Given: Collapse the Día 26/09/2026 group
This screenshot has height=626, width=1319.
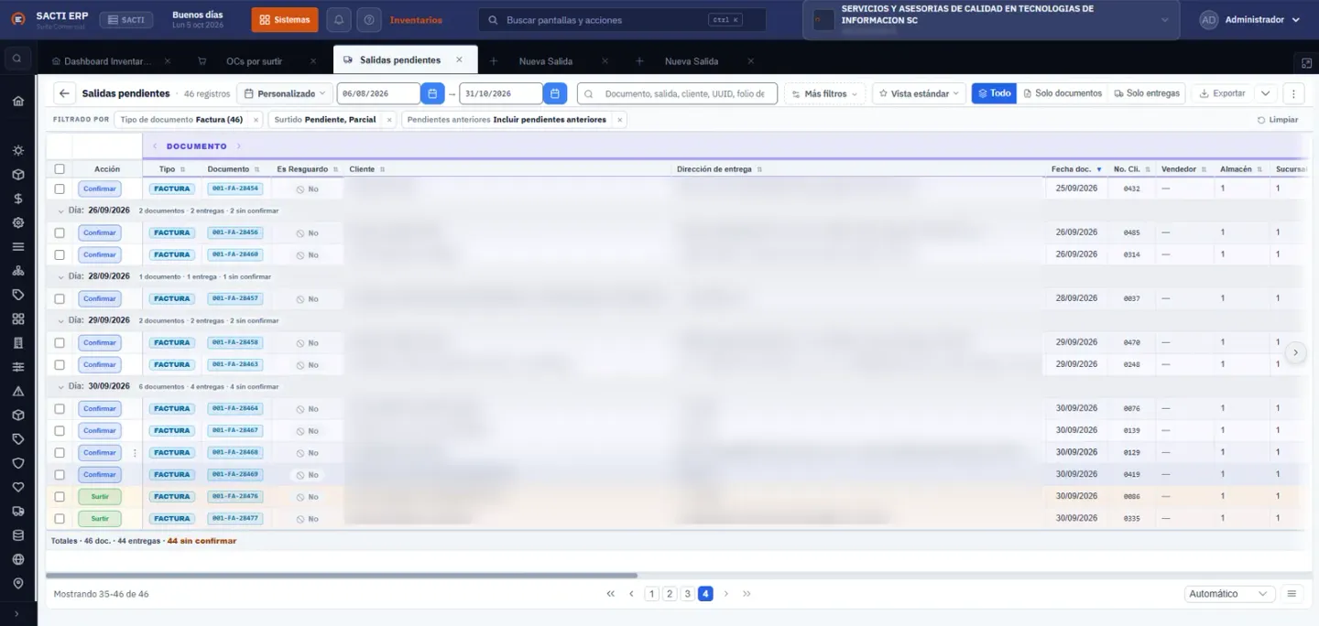Looking at the screenshot, I should [60, 210].
